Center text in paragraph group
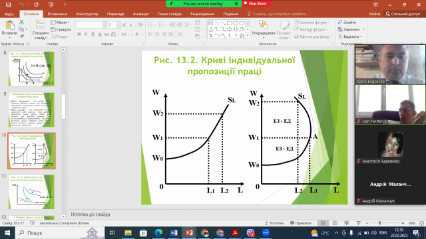Image resolution: width=426 pixels, height=239 pixels. click(x=157, y=34)
